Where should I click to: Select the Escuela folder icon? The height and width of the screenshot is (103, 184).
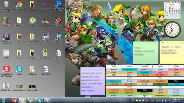[20, 54]
